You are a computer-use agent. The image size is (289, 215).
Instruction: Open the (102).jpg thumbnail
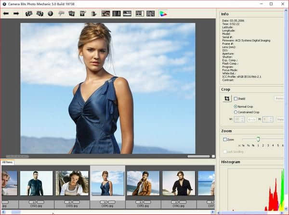(x=36, y=183)
